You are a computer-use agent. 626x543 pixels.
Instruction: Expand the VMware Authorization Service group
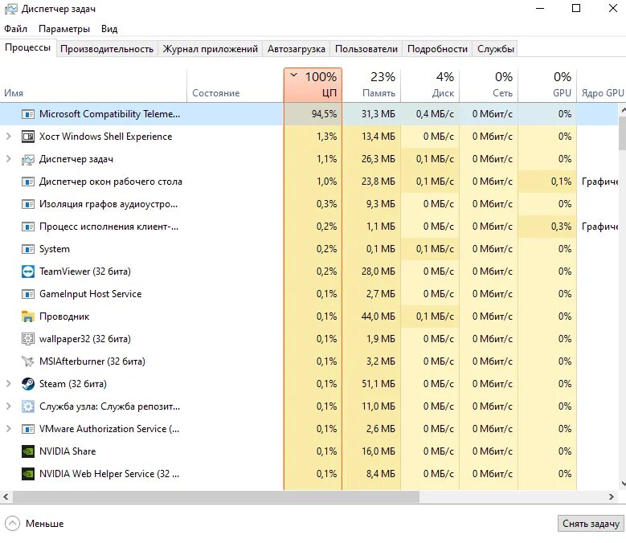pos(8,429)
